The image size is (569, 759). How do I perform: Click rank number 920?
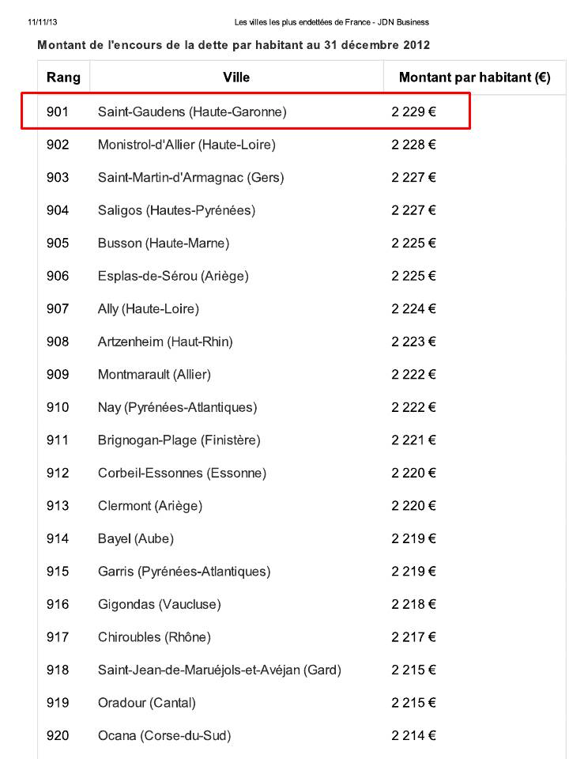(58, 735)
